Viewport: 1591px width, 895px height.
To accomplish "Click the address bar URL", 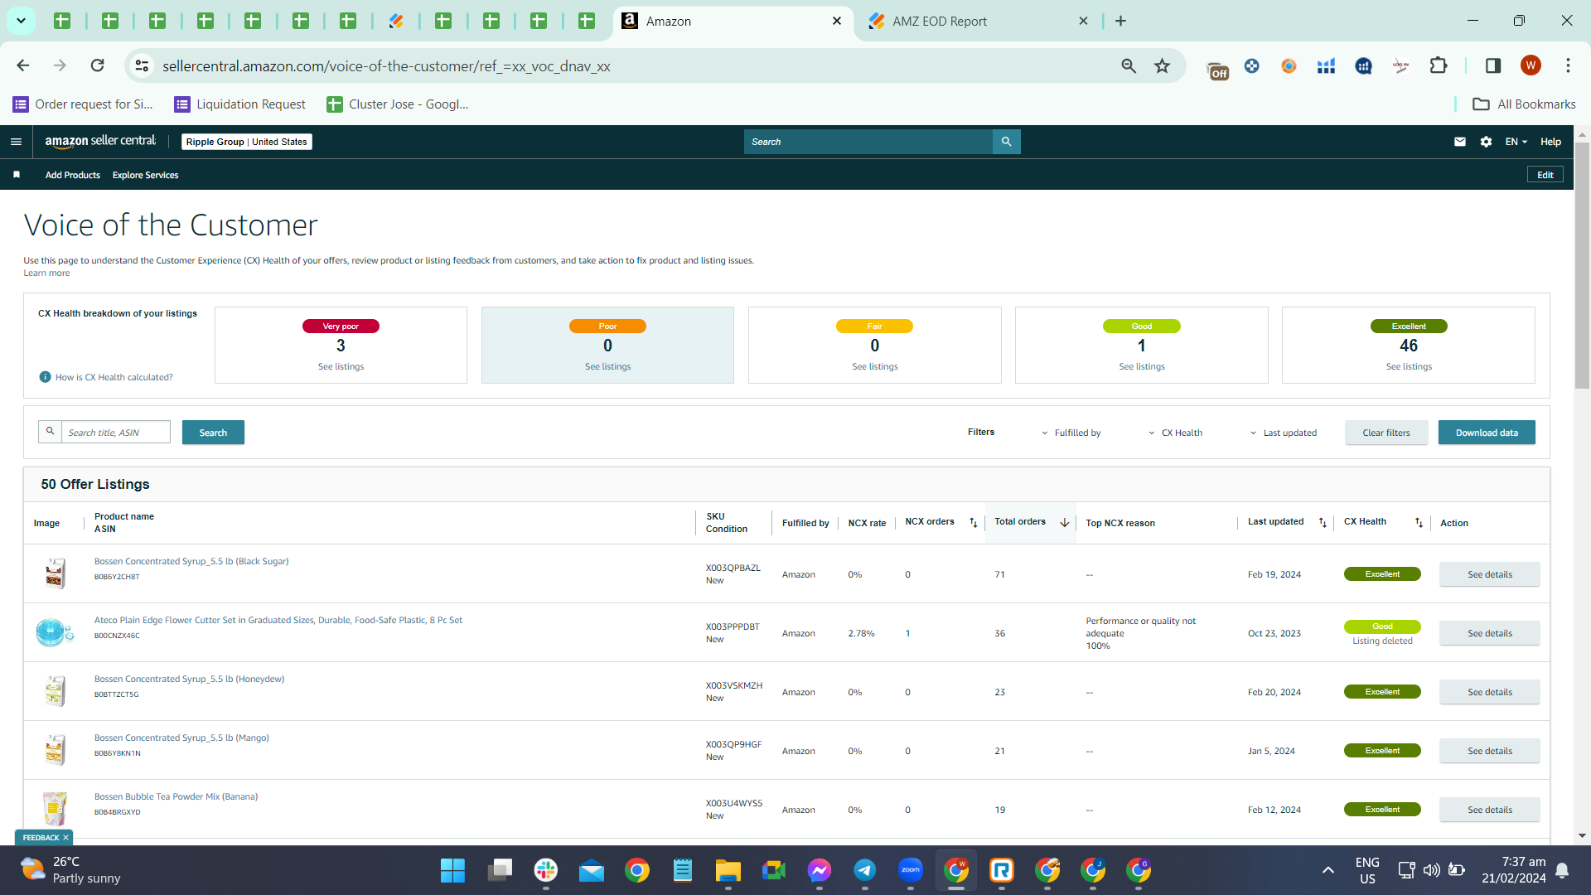I will 386,65.
